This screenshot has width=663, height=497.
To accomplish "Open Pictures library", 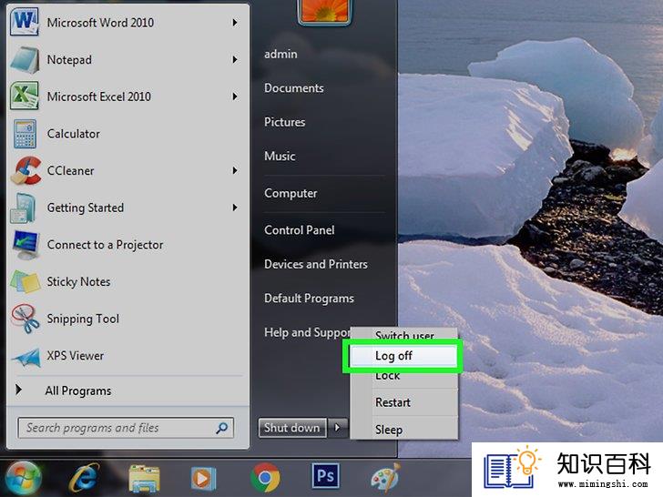I will click(284, 122).
